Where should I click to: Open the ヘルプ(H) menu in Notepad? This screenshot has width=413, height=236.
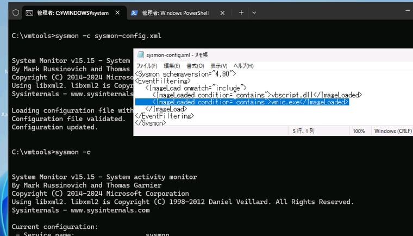[x=243, y=66]
